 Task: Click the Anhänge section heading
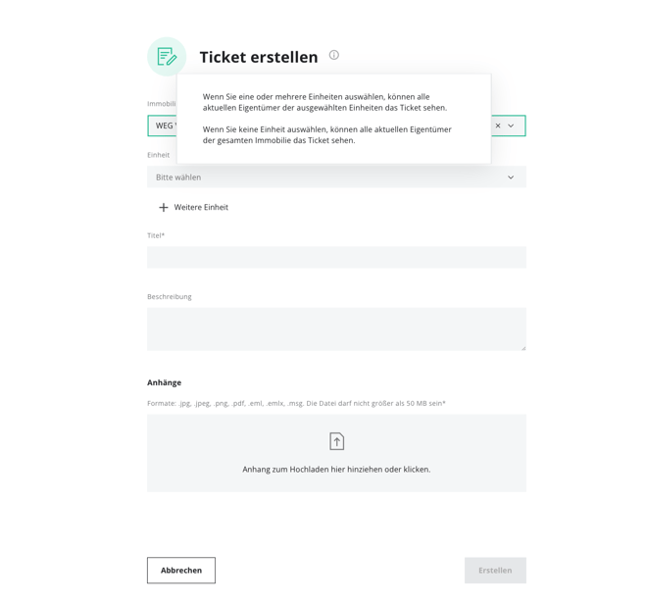tap(165, 382)
